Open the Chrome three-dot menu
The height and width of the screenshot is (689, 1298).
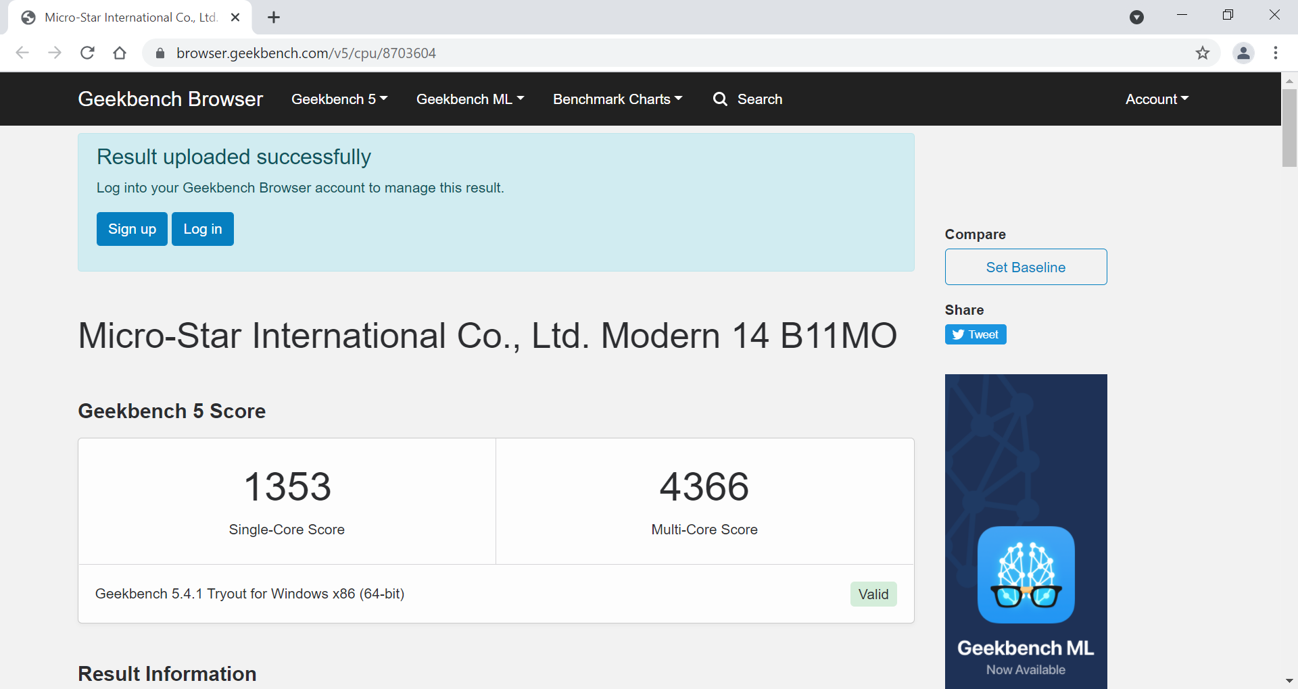pyautogui.click(x=1276, y=53)
